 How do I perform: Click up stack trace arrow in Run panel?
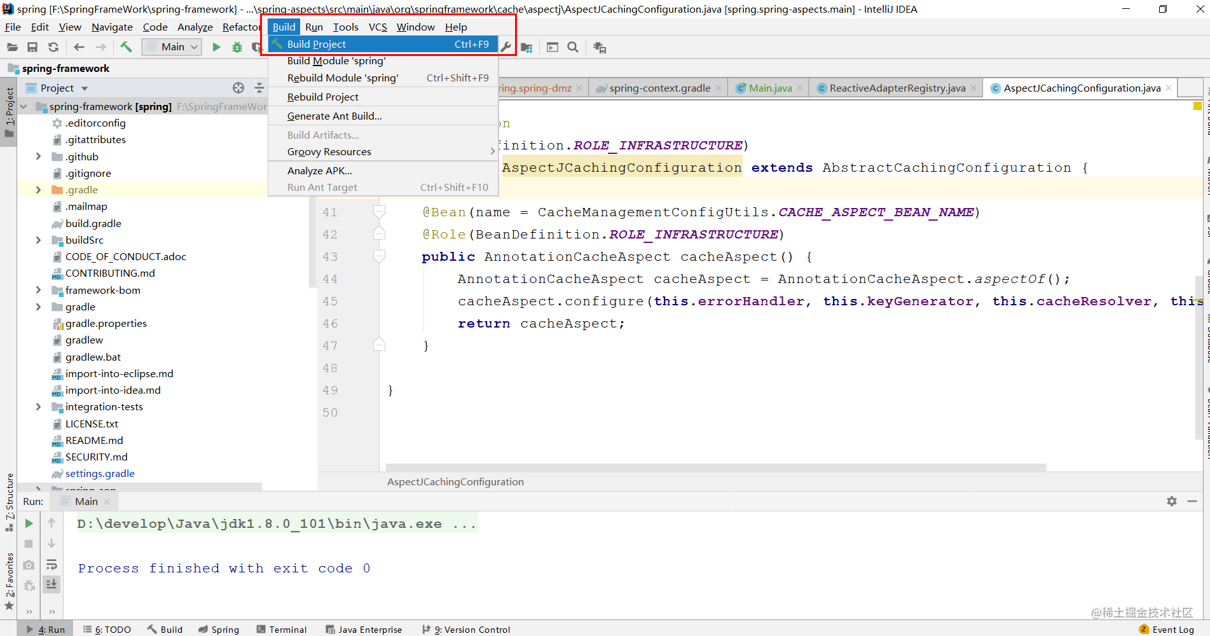pyautogui.click(x=52, y=523)
